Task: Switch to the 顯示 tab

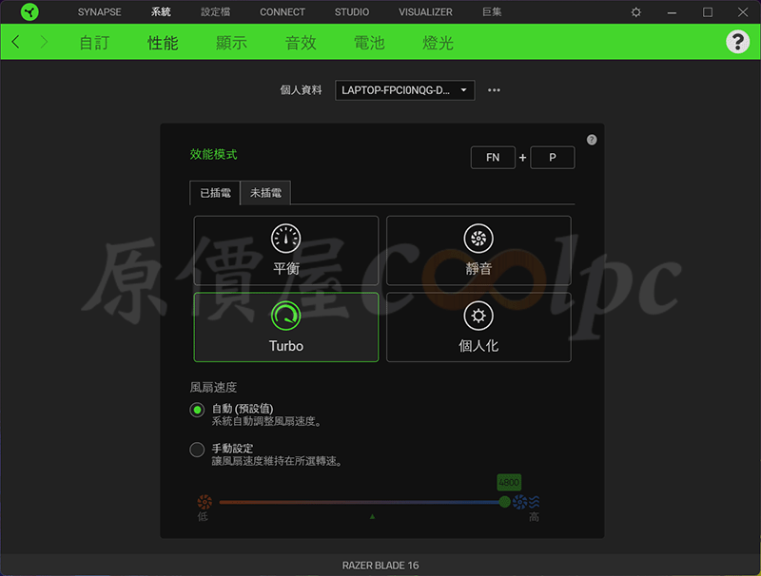Action: pos(231,43)
